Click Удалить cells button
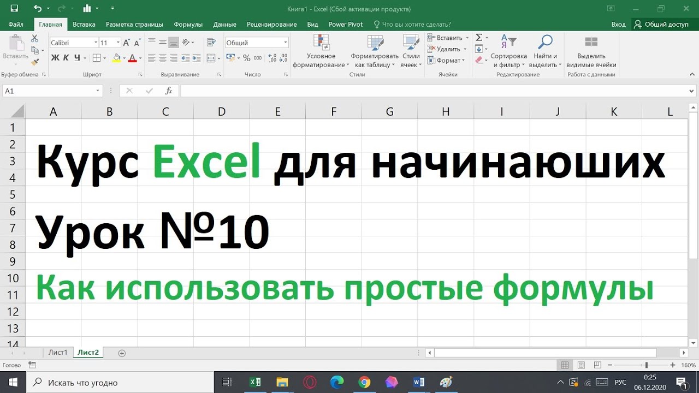Screen dimensions: 699x393 pyautogui.click(x=447, y=49)
